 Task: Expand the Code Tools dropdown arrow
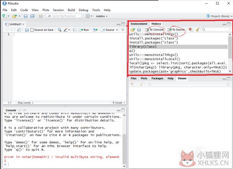click(x=69, y=30)
